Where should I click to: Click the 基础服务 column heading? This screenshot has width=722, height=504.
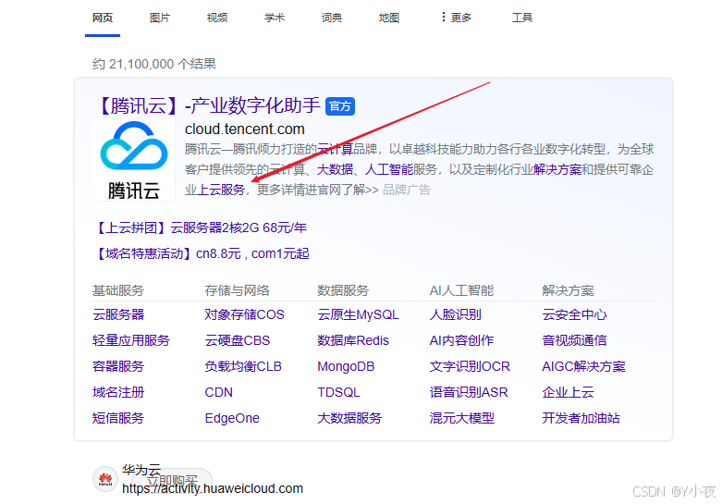[x=118, y=290]
